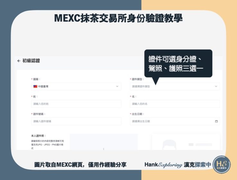The width and height of the screenshot is (237, 180).
Task: Click the ID photo upload area
Action: (x=104, y=142)
